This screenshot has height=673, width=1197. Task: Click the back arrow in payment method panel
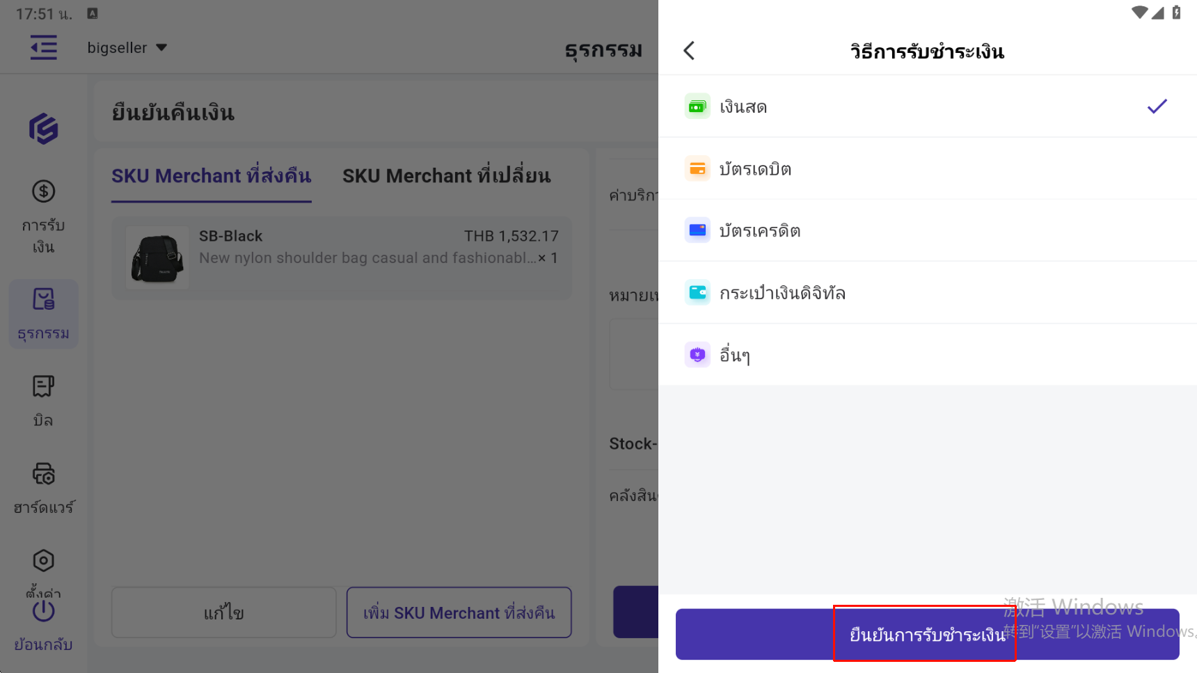tap(689, 51)
